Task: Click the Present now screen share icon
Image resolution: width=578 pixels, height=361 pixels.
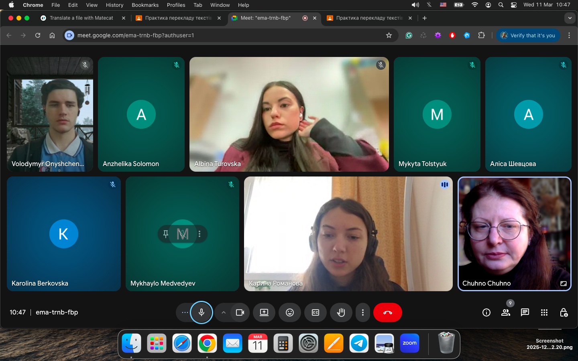Action: coord(264,312)
